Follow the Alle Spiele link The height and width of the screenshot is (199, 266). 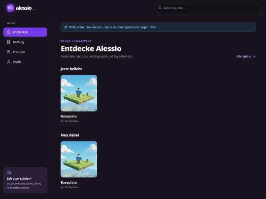point(246,57)
